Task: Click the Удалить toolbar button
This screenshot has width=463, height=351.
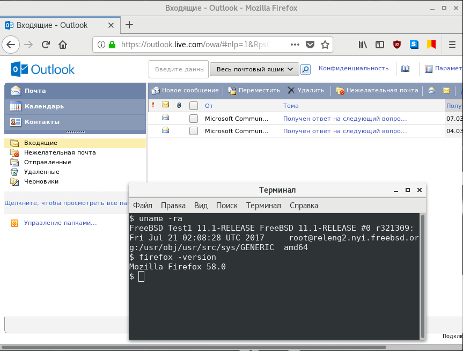Action: point(306,90)
